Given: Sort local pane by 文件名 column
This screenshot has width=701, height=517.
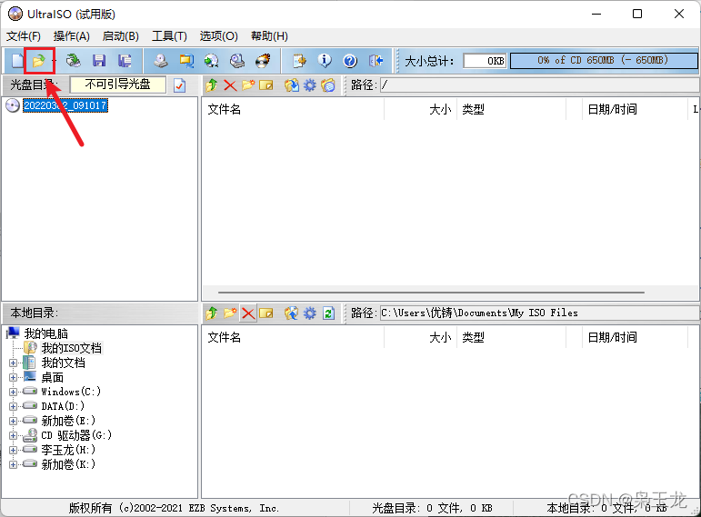Looking at the screenshot, I should [x=294, y=337].
